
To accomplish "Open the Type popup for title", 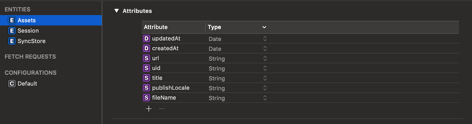I will (265, 78).
